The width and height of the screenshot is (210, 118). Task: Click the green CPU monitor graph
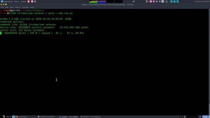(x=93, y=1)
